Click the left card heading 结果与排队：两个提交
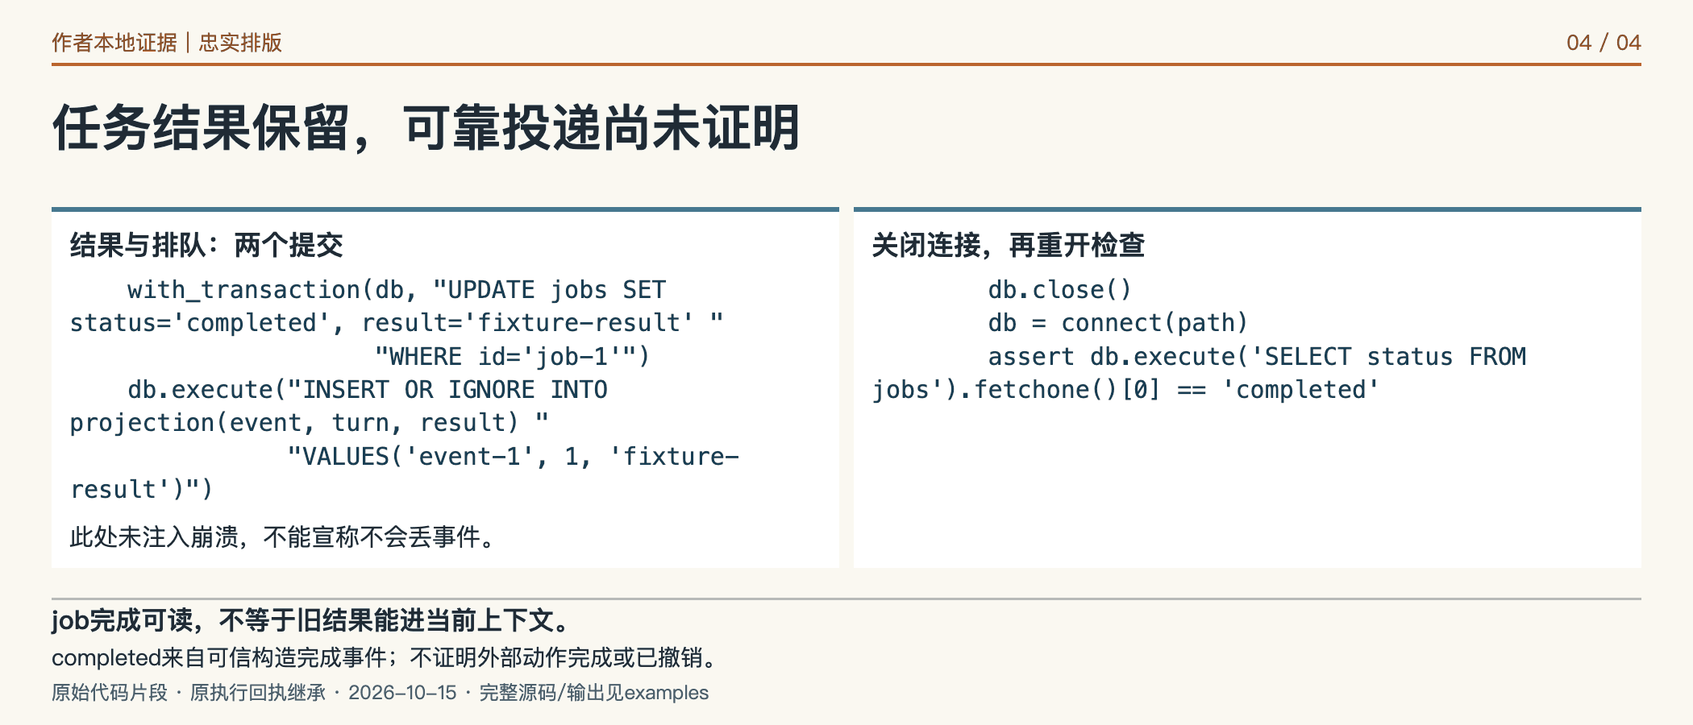Viewport: 1693px width, 725px height. pos(206,245)
